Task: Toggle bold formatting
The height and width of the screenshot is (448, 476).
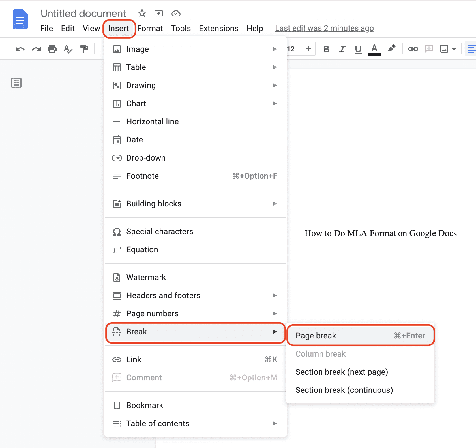Action: [x=326, y=49]
